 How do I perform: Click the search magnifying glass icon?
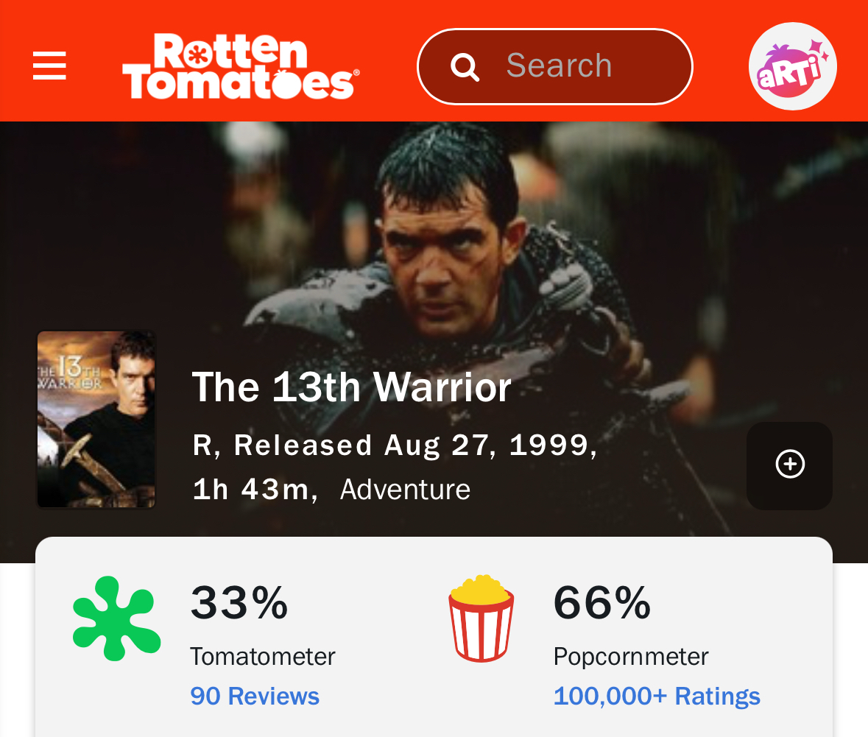tap(465, 67)
